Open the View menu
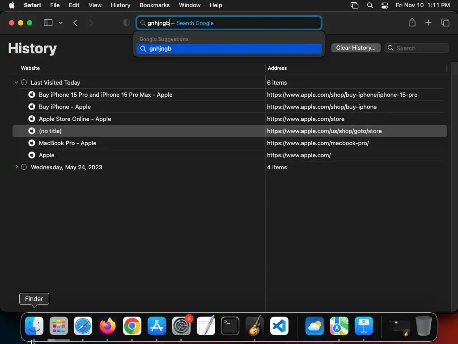The height and width of the screenshot is (344, 458). click(95, 5)
